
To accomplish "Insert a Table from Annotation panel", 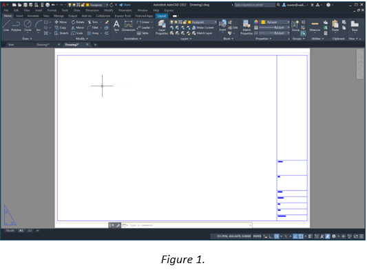I will (143, 33).
